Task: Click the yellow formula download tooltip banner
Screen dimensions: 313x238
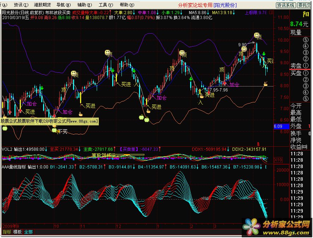Action: pos(49,121)
